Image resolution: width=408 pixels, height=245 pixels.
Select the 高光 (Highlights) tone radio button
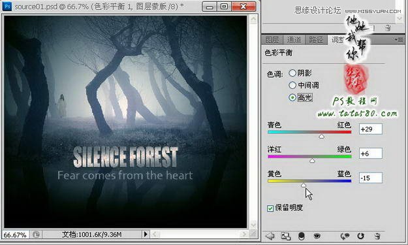pos(292,97)
